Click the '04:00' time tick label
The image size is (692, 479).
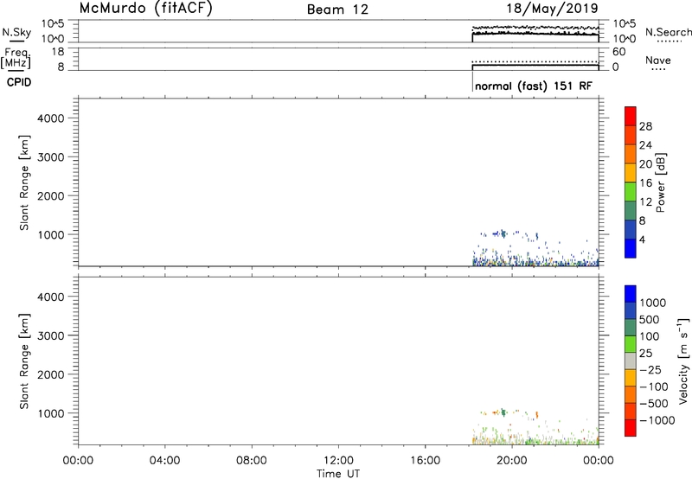(164, 461)
